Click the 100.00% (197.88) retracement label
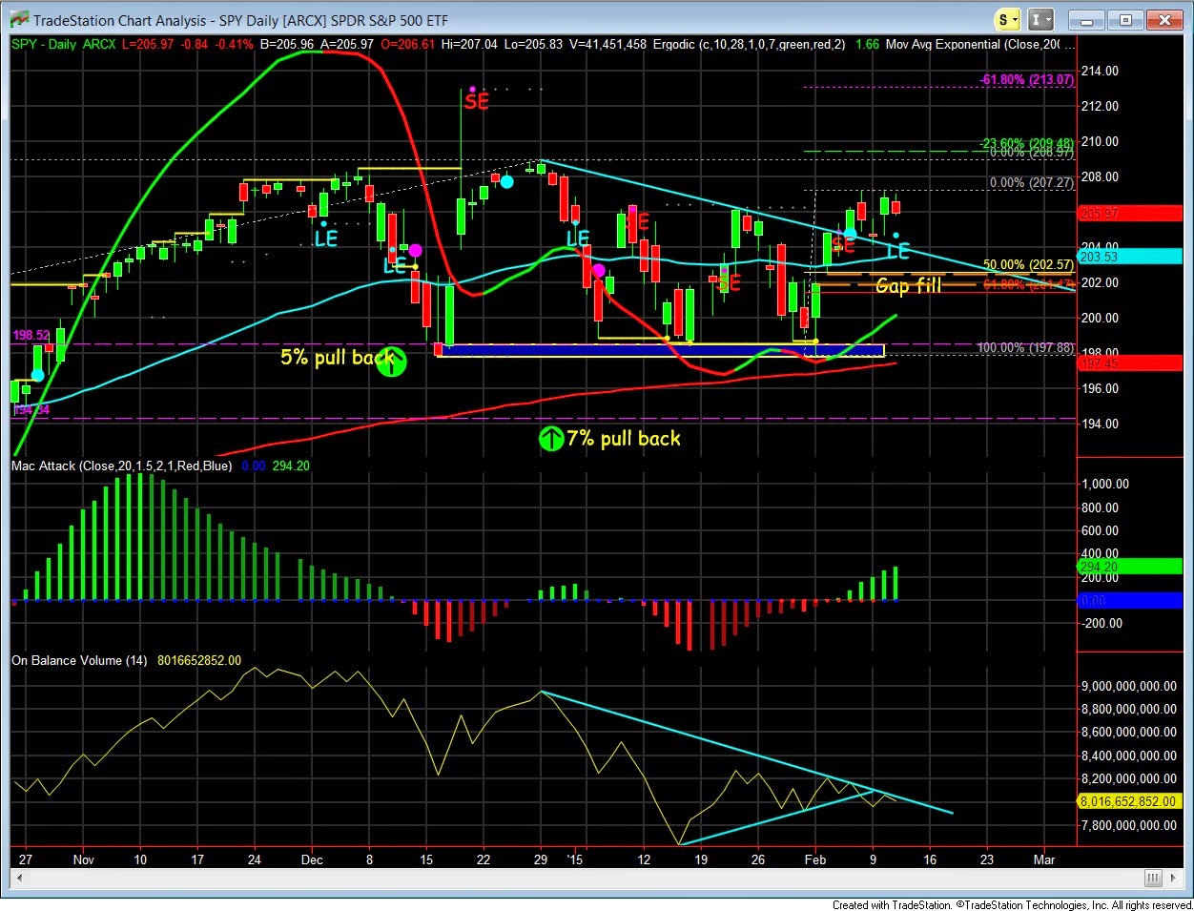The width and height of the screenshot is (1194, 911). point(1025,348)
